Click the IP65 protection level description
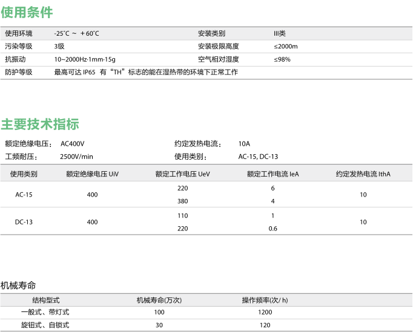The image size is (413, 332). (x=146, y=72)
